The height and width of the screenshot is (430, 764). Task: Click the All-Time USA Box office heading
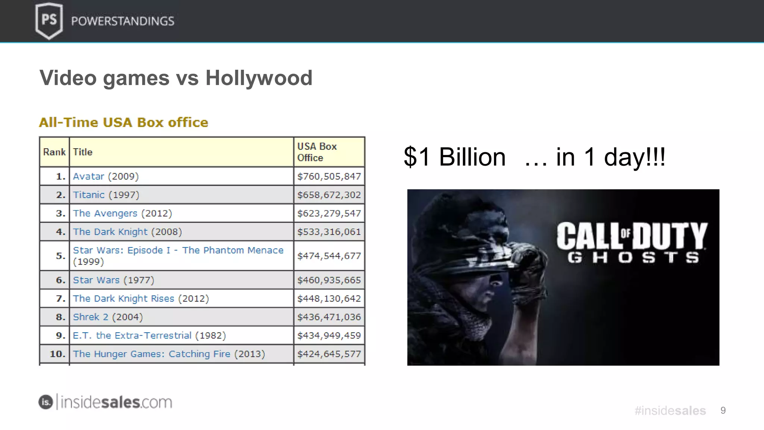[123, 122]
